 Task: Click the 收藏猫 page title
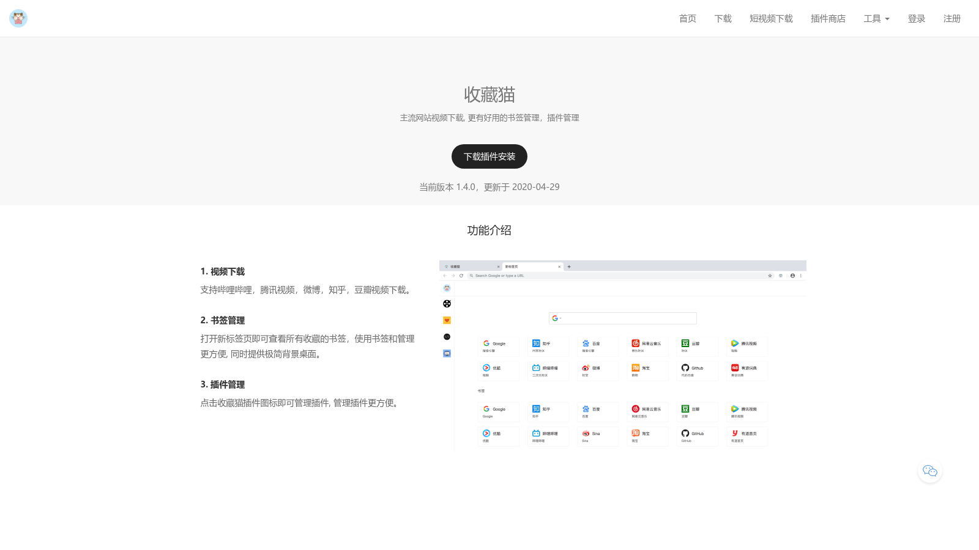[489, 95]
